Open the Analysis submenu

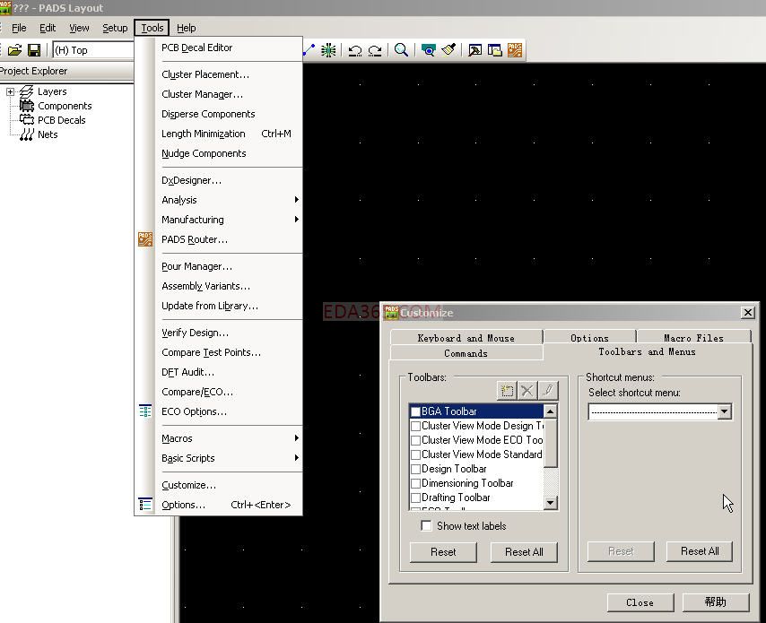[179, 200]
